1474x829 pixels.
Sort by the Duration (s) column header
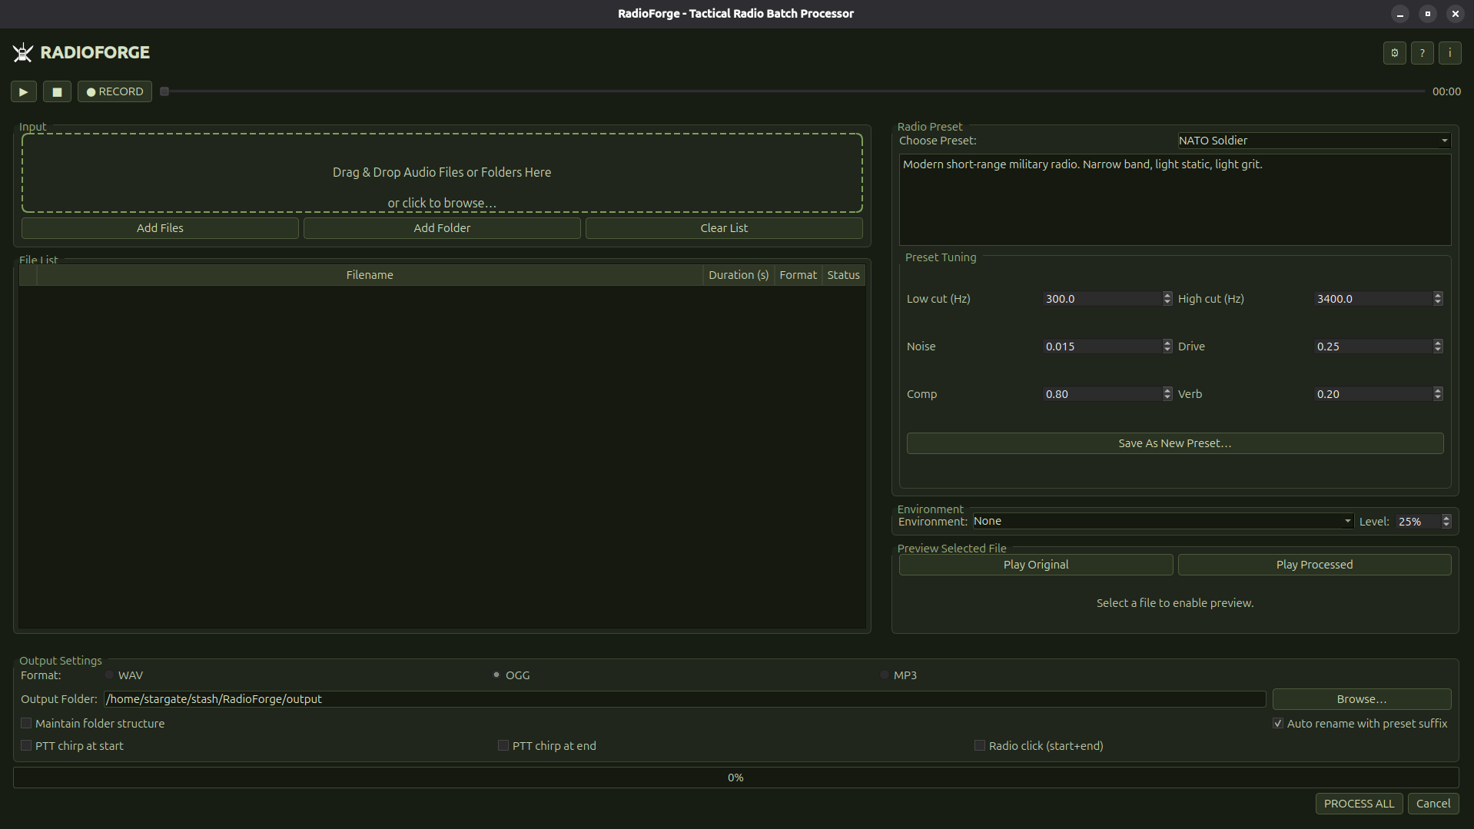point(739,275)
